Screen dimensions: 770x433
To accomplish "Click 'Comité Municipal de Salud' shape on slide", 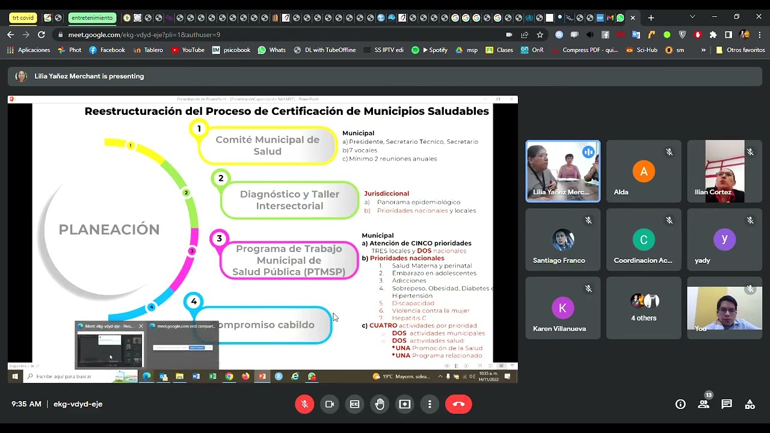I will [268, 146].
